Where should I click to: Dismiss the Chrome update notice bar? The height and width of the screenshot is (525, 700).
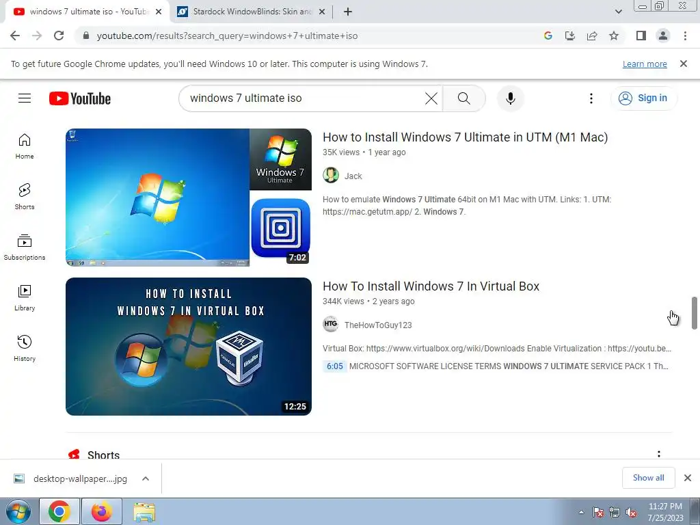pos(684,64)
